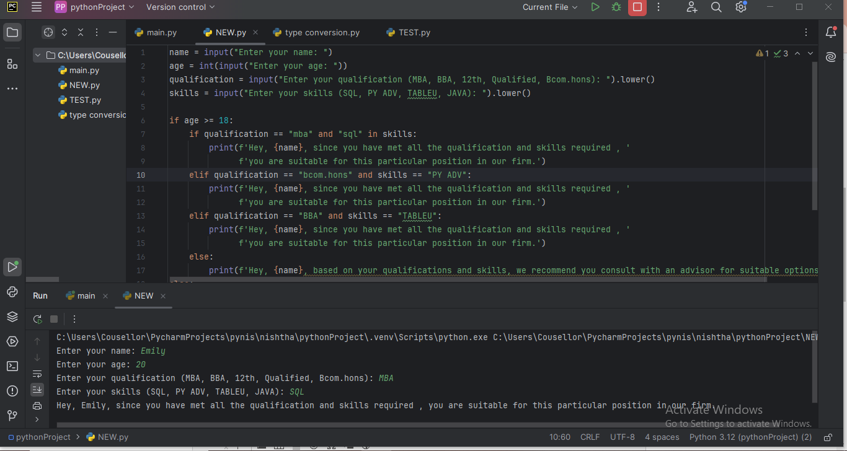
Task: Toggle the Project tool window folder icon
Action: pos(12,32)
